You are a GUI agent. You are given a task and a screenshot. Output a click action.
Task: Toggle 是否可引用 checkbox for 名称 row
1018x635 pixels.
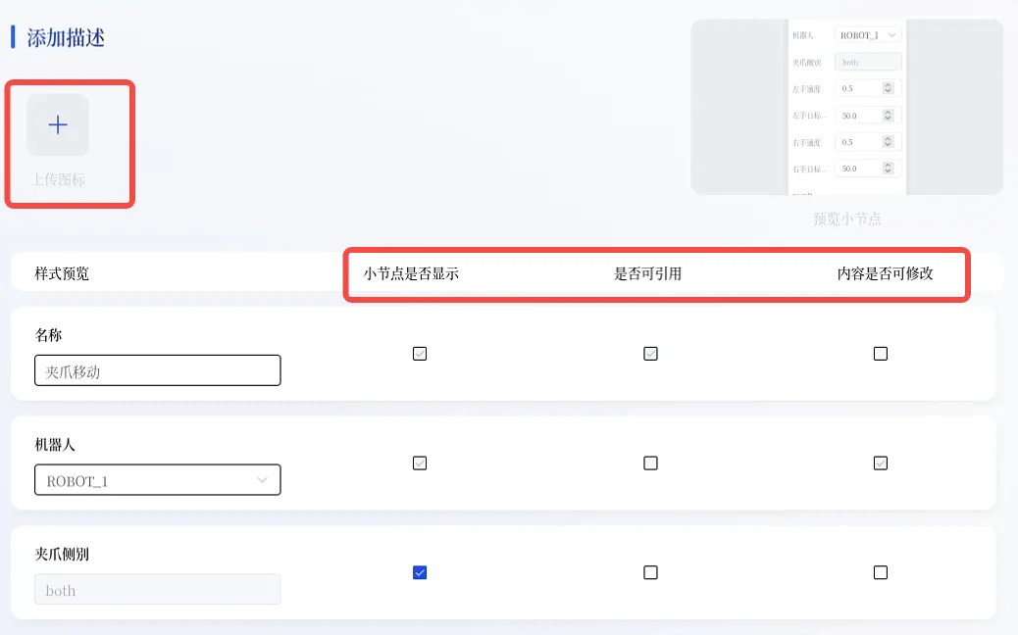click(x=650, y=354)
